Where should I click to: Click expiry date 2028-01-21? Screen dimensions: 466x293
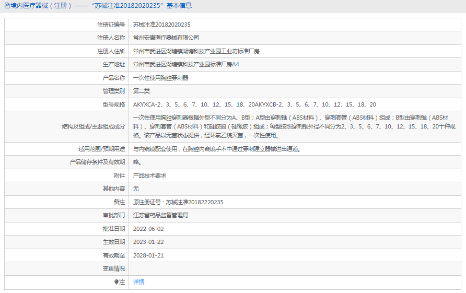(148, 255)
